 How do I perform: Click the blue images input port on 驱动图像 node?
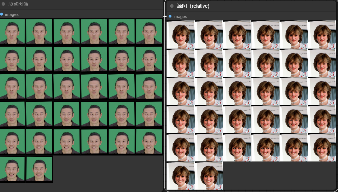[2, 14]
